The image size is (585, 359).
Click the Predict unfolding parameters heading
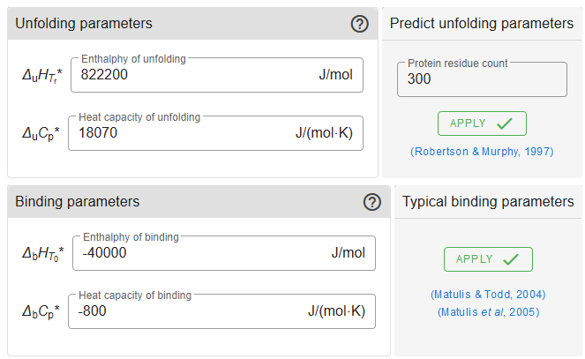click(x=482, y=24)
